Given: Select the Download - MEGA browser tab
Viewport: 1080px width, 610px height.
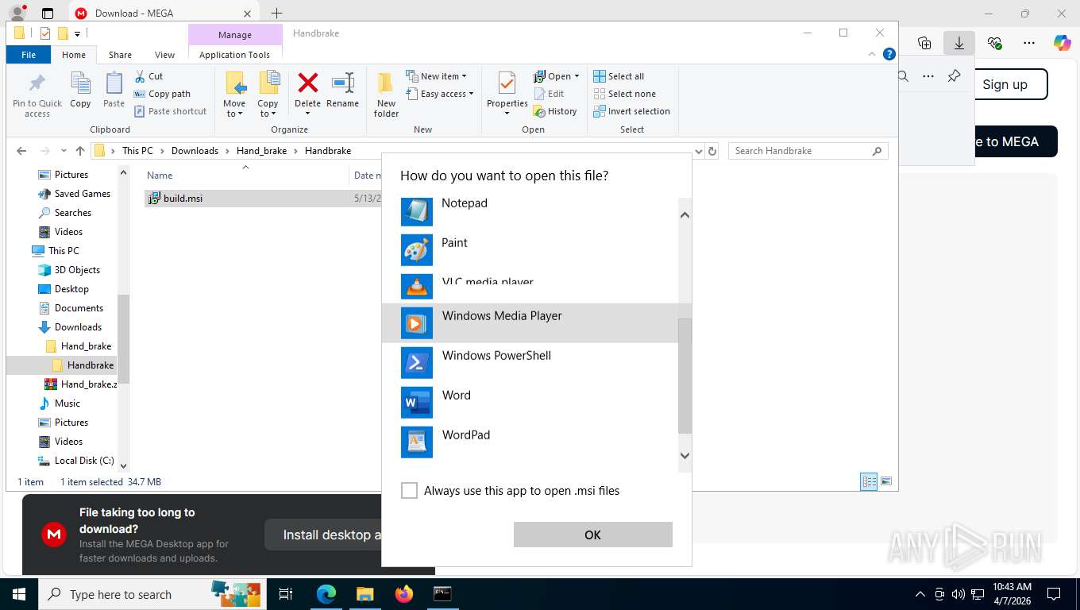Looking at the screenshot, I should click(x=164, y=14).
